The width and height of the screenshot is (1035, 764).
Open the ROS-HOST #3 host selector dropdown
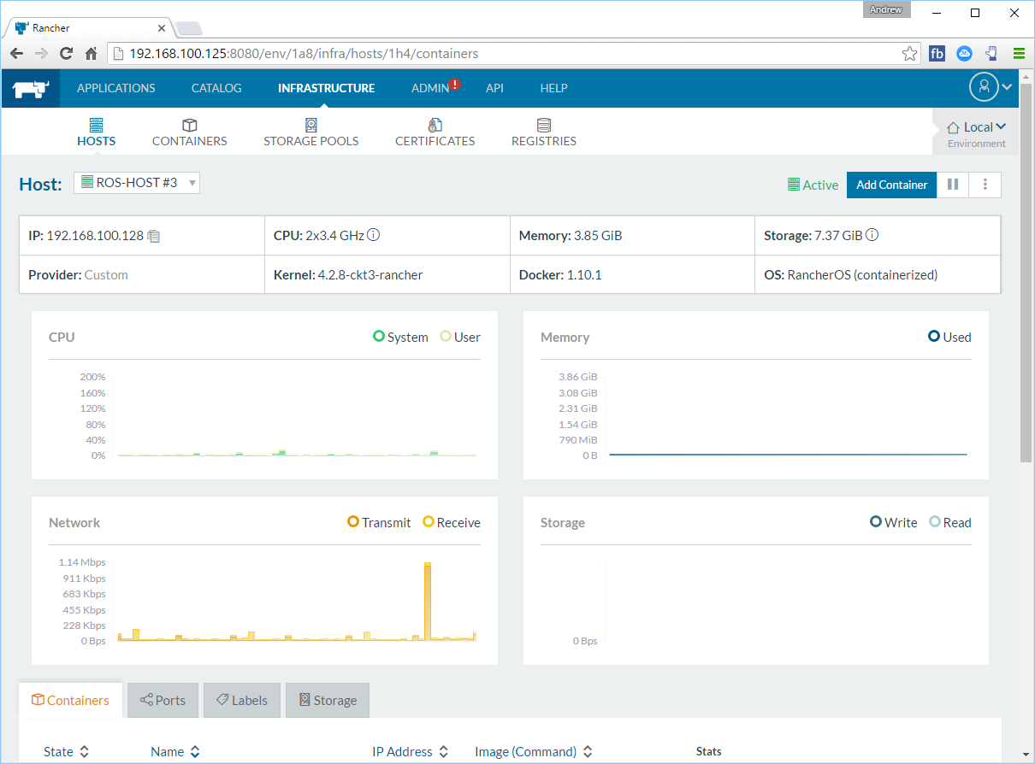pos(137,182)
